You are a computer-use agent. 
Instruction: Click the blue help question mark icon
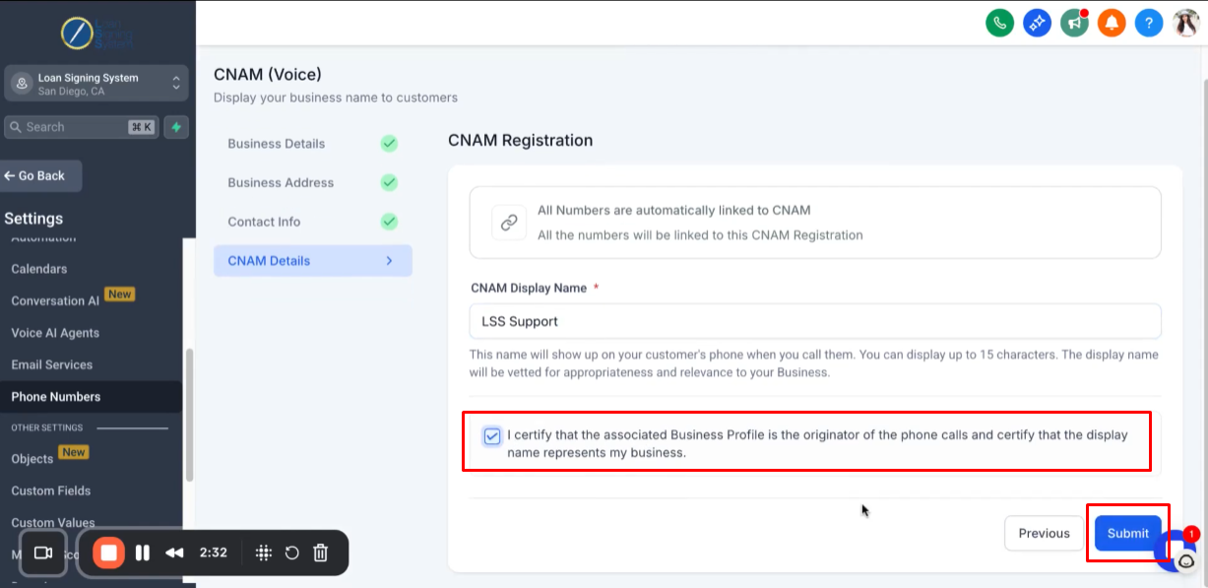point(1149,23)
